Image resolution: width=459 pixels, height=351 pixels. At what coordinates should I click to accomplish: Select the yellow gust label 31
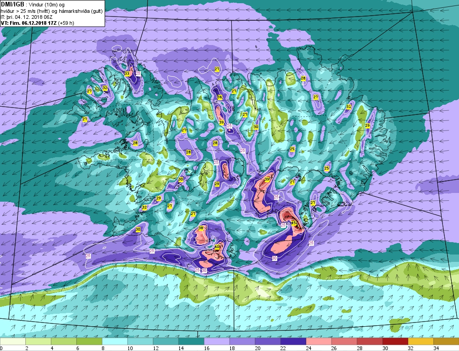point(349,107)
